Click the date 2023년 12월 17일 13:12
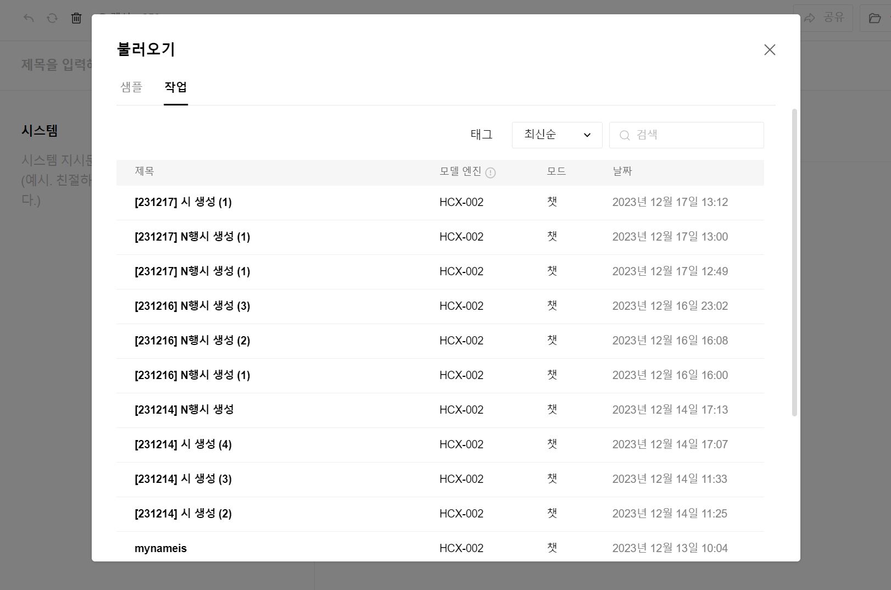Screen dimensions: 891x590 coord(670,202)
